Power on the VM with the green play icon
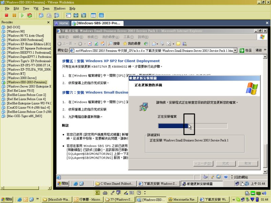 click(22, 15)
